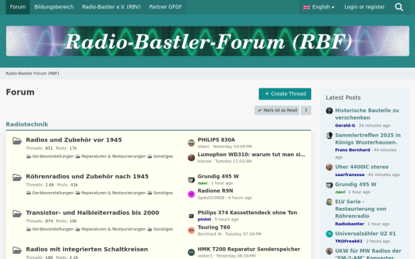Open Röhrenradios und Zubehör nach 1945 forum
This screenshot has height=259, width=415.
(87, 176)
